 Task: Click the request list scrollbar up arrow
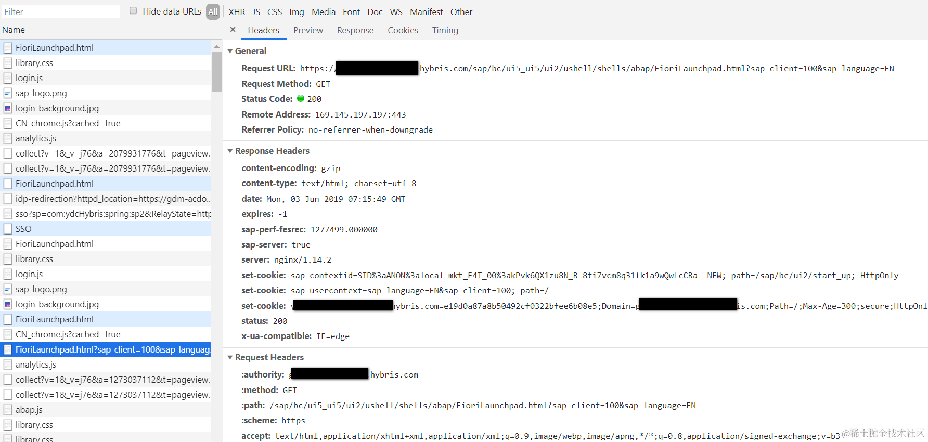pyautogui.click(x=216, y=47)
